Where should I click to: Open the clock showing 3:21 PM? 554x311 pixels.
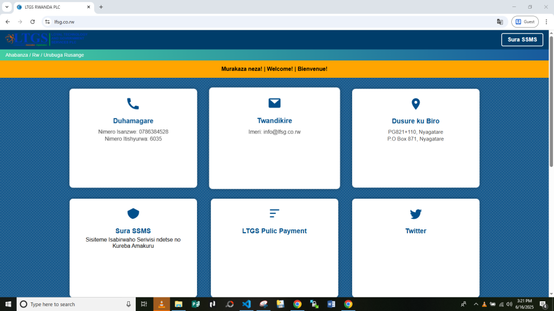(x=524, y=304)
